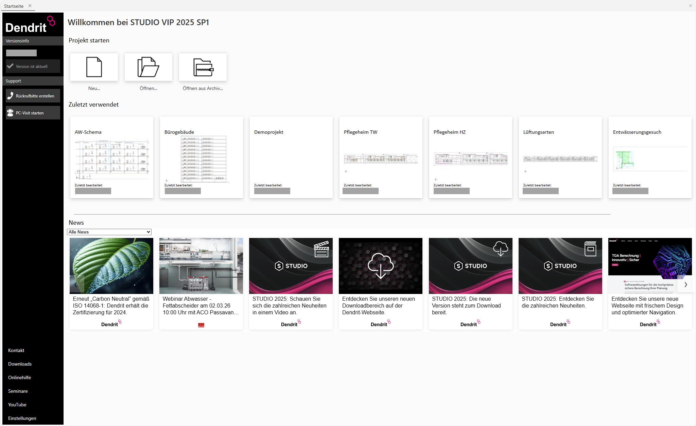Image resolution: width=696 pixels, height=426 pixels.
Task: Open the Entwässerungsgesuch recent project
Action: pos(650,158)
